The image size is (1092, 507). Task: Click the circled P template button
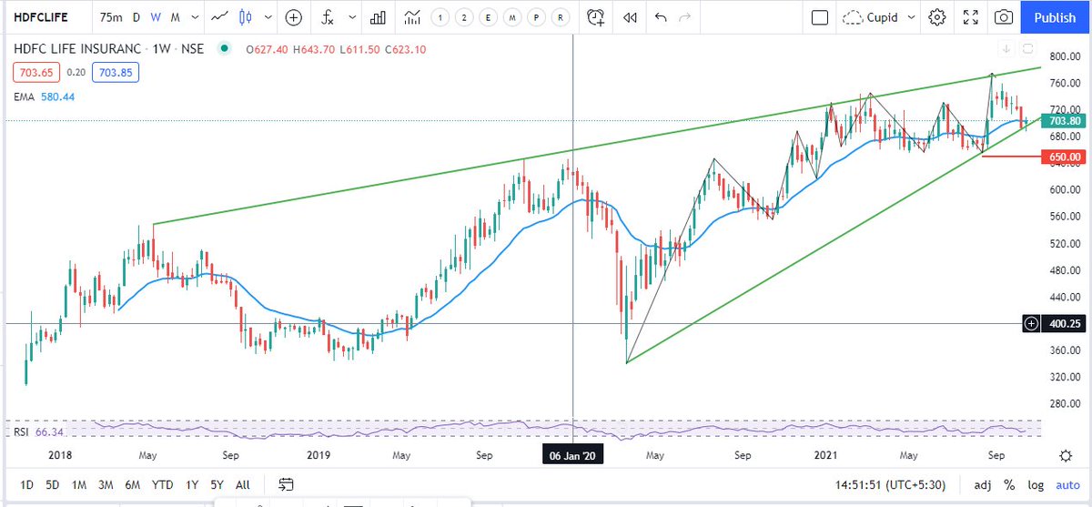537,17
